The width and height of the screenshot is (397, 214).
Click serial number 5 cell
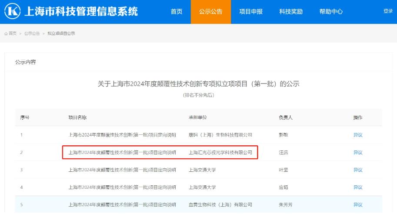(x=21, y=204)
